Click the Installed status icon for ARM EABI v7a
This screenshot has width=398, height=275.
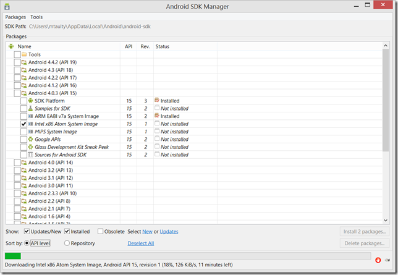point(157,116)
